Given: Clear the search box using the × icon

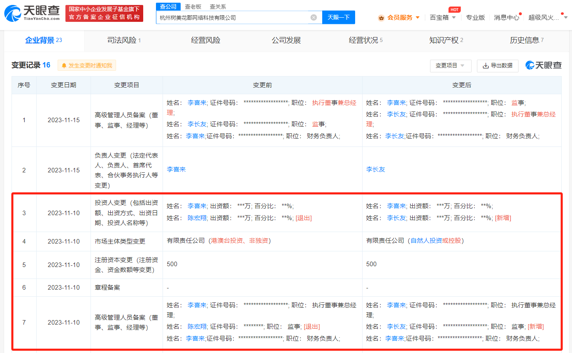Looking at the screenshot, I should [314, 17].
